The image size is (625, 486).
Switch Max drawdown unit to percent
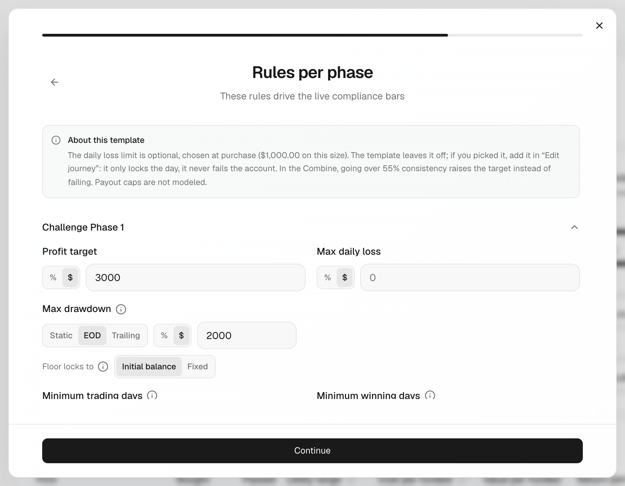pos(164,336)
